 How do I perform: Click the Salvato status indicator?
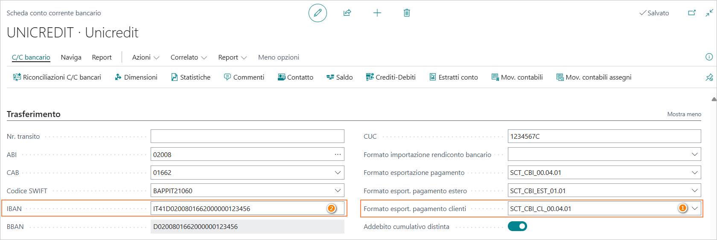(654, 13)
